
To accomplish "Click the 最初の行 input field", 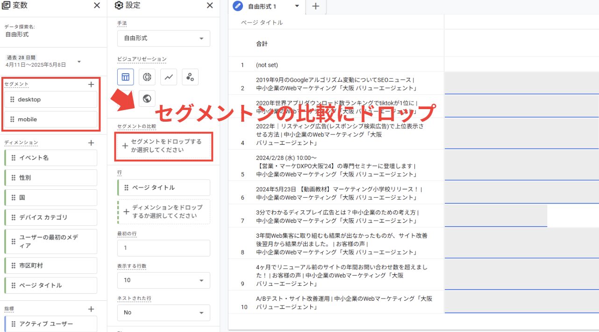I will click(164, 248).
